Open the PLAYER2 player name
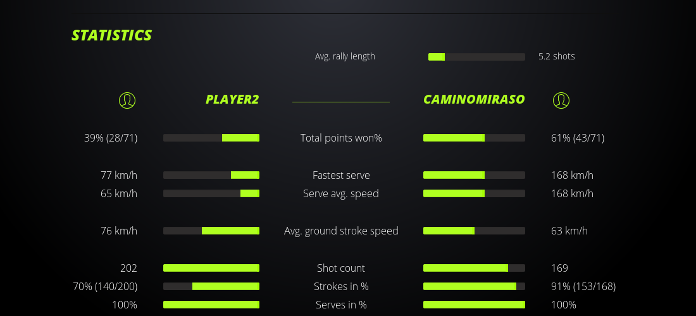Image resolution: width=696 pixels, height=316 pixels. [232, 99]
